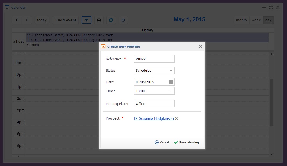
Task: Open Dr Susanna Hodgkinson prospect link
Action: [x=154, y=118]
